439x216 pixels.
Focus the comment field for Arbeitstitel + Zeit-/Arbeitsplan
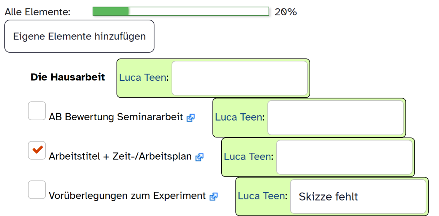(x=344, y=157)
